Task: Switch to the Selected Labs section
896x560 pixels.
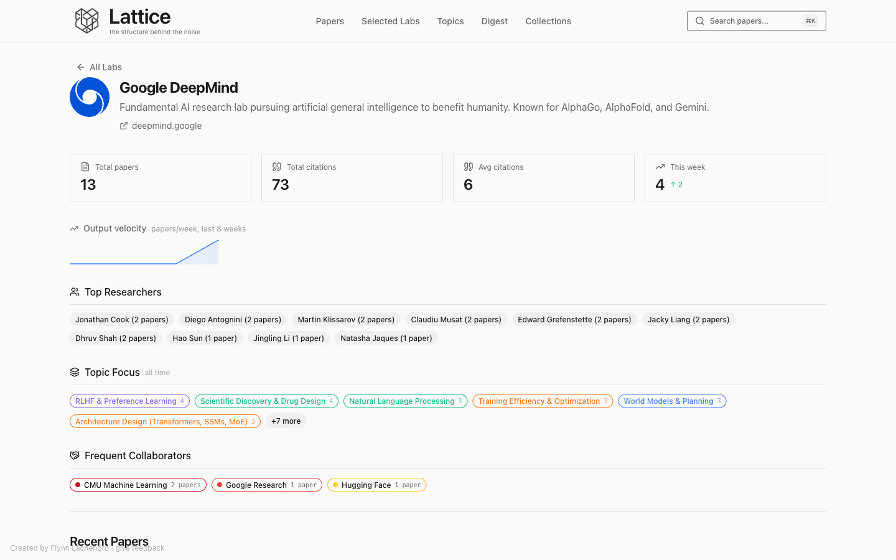Action: tap(390, 21)
